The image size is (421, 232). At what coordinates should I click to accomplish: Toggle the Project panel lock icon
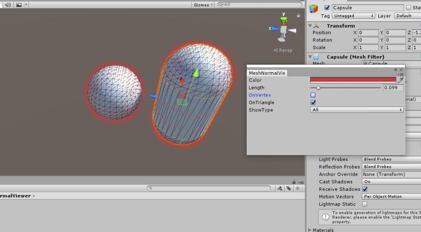(x=294, y=182)
